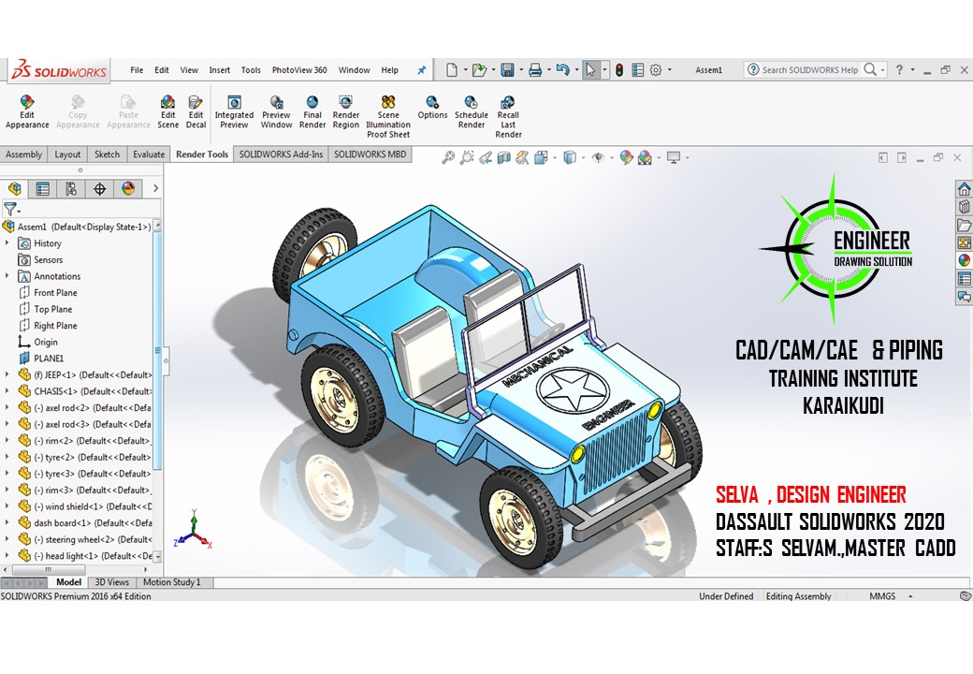This screenshot has width=973, height=674.
Task: Switch to the DisplayManager tab icon
Action: click(128, 189)
